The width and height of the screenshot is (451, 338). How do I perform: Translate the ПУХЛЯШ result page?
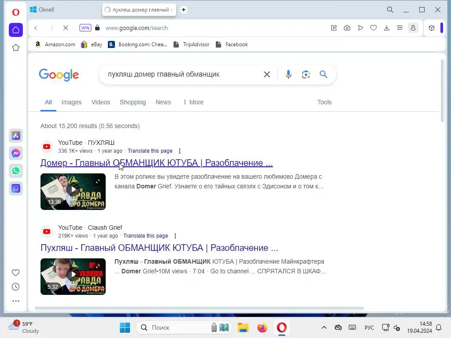[x=150, y=151]
